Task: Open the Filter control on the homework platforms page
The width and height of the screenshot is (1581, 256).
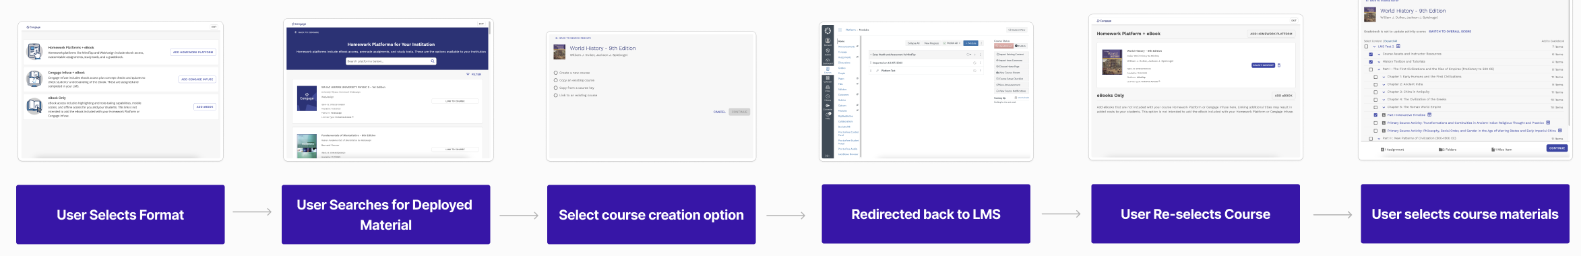Action: click(474, 74)
